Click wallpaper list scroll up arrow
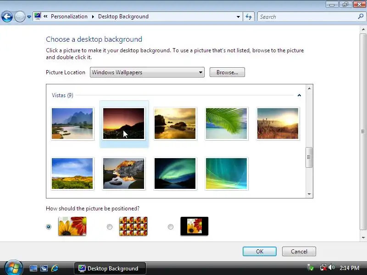 [x=309, y=88]
